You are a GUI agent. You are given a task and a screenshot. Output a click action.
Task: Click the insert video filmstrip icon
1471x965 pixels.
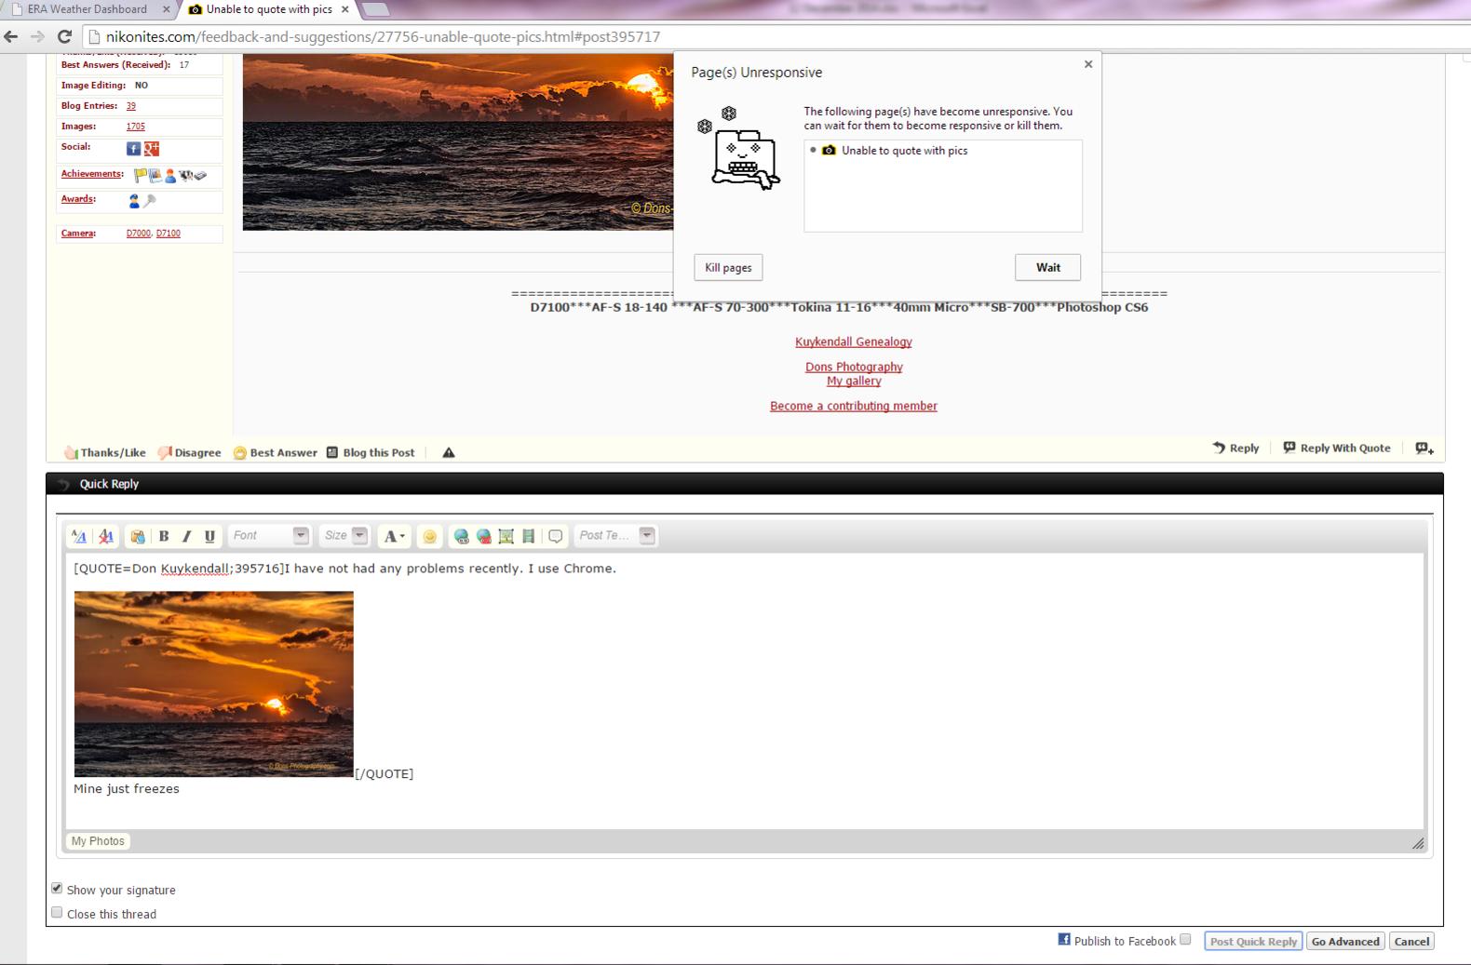point(528,536)
